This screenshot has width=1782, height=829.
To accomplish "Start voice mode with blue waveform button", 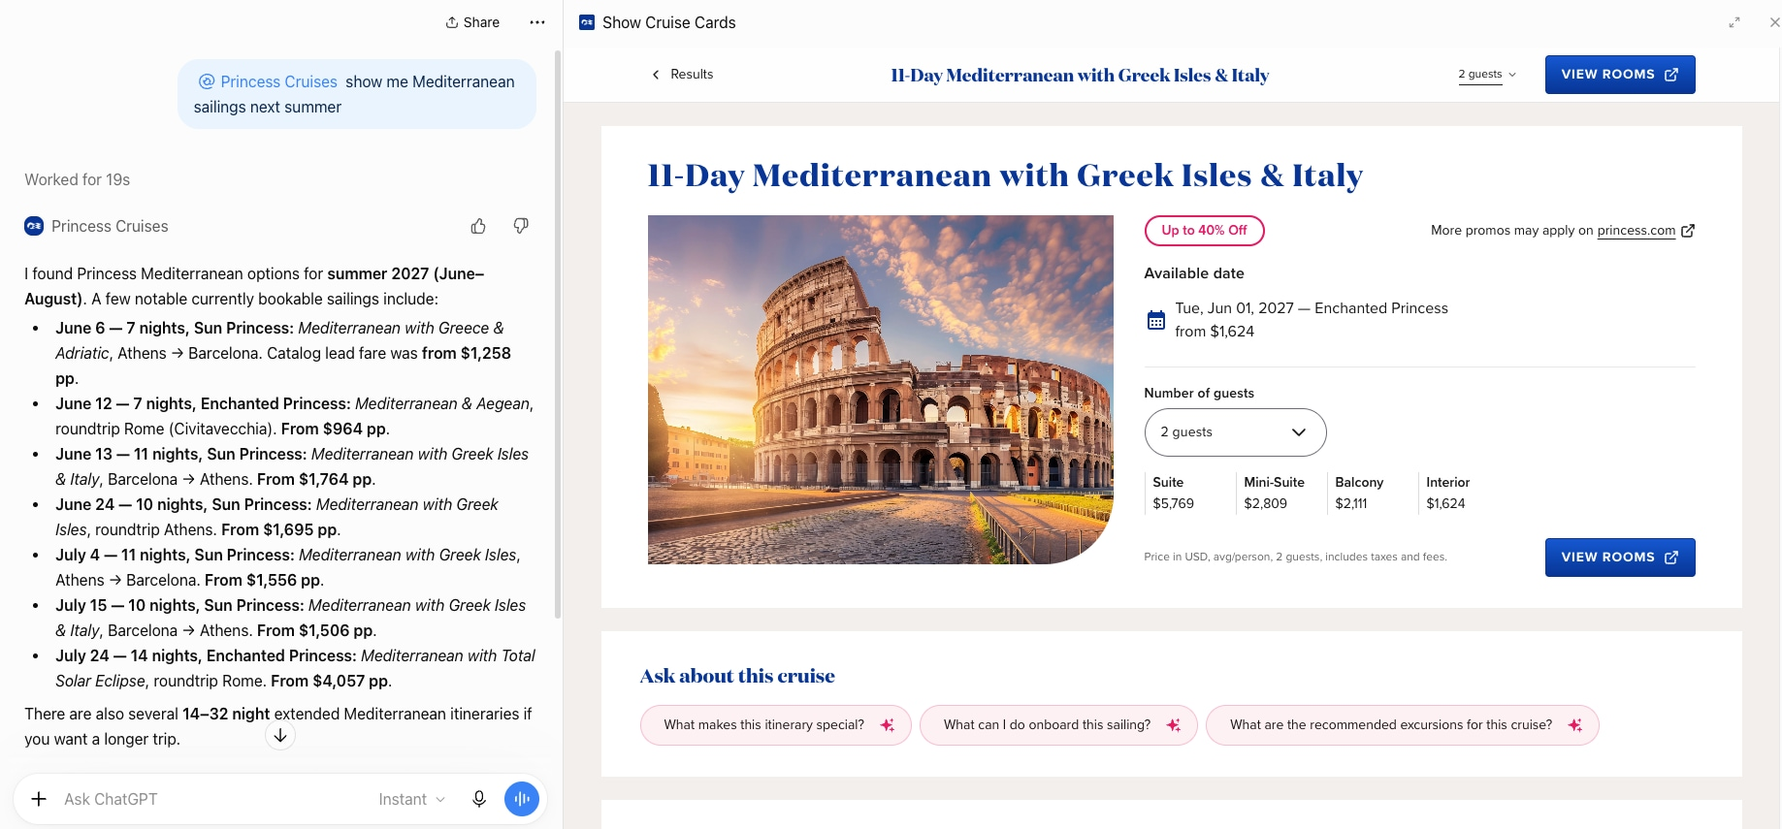I will [522, 799].
